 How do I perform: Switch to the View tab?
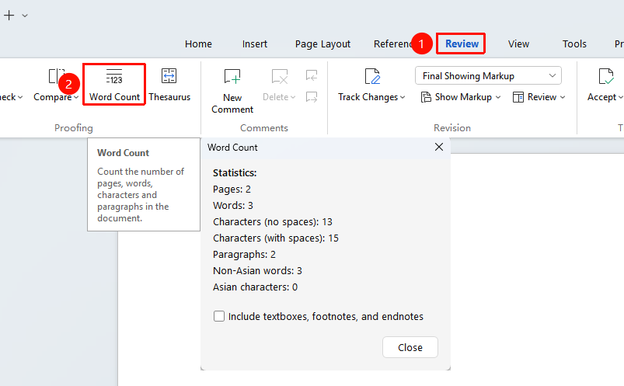[x=518, y=43]
